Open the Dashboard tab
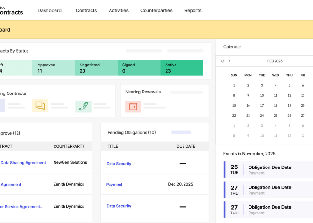 pyautogui.click(x=49, y=10)
